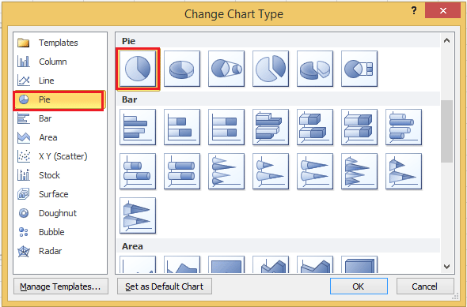
Task: Pick Stacked Horizontal Cylinder chart
Action: point(138,171)
